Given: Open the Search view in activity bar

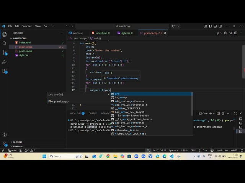Looking at the screenshot, I should coord(5,43).
